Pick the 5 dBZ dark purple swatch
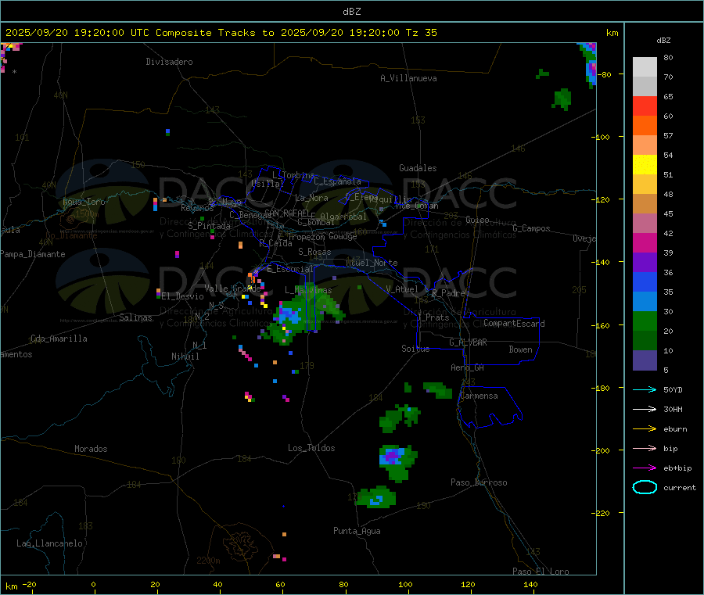The width and height of the screenshot is (704, 595). coord(645,360)
